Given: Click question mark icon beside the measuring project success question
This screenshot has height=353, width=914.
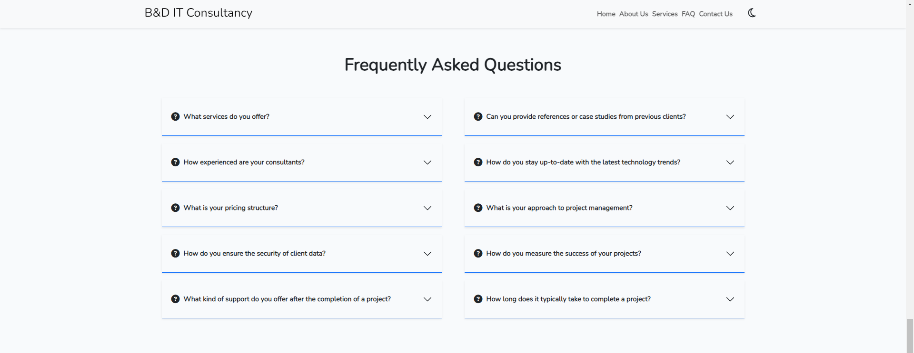Looking at the screenshot, I should (x=478, y=253).
